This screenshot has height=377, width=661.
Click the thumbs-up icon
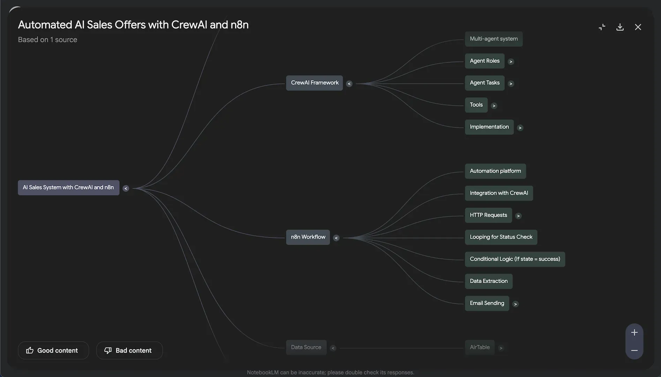tap(30, 350)
